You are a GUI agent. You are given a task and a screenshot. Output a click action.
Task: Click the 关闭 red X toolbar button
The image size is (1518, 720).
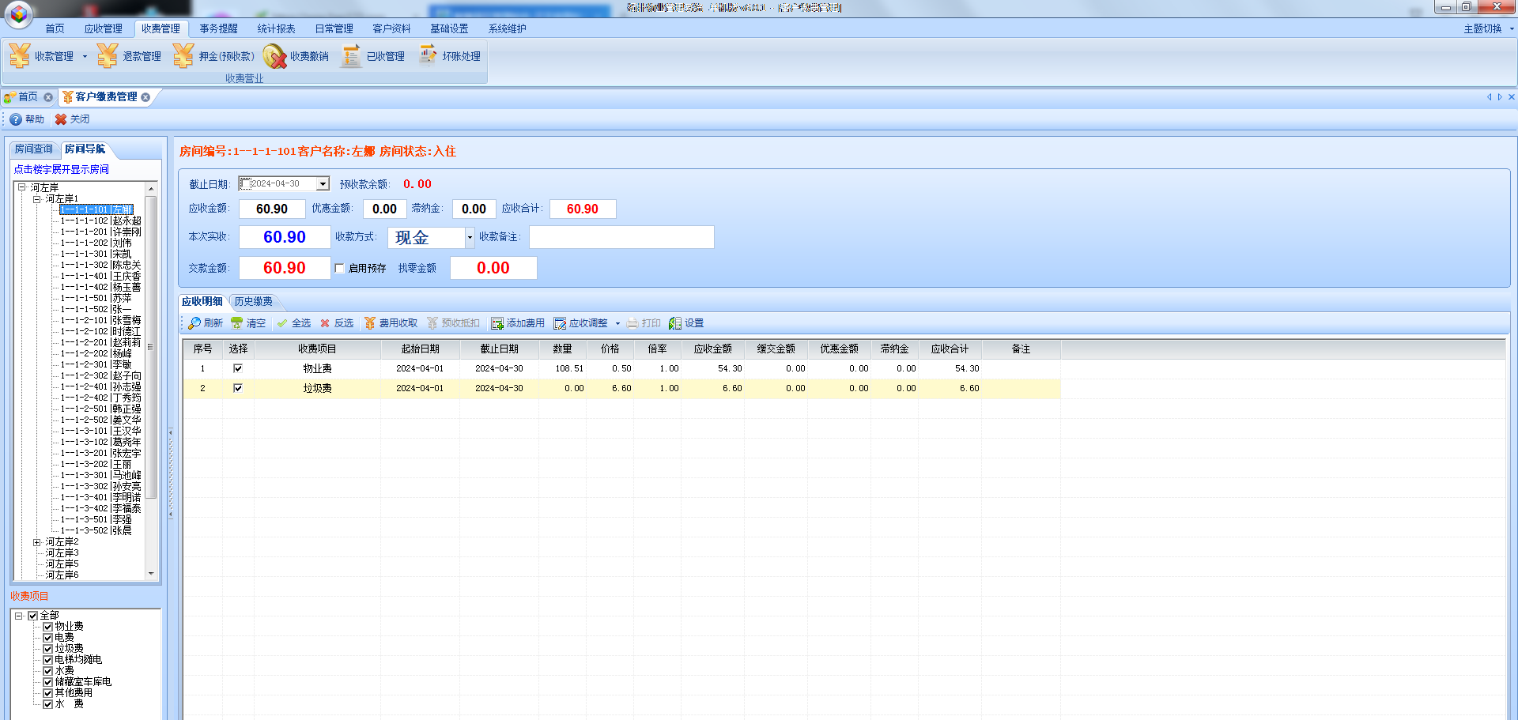click(x=72, y=119)
